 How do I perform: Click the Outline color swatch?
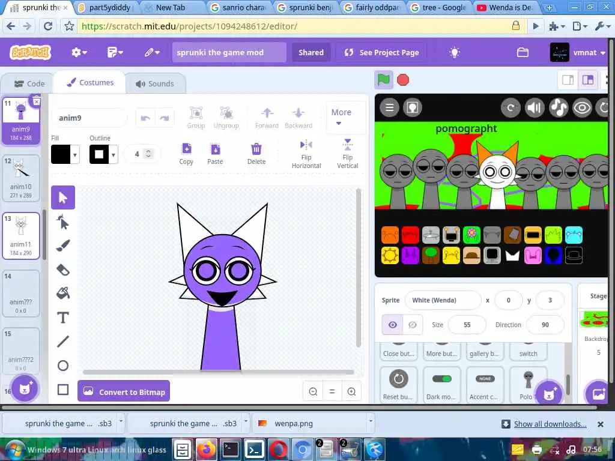(x=99, y=154)
